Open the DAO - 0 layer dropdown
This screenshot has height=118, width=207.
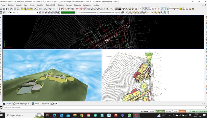coord(37,12)
